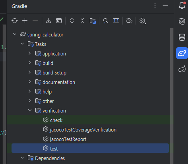Collapse the Dependencies node chevron
The width and height of the screenshot is (188, 164).
click(x=22, y=158)
